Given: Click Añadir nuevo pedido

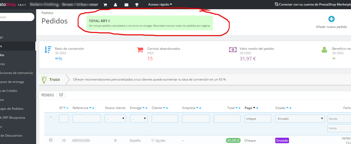Looking at the screenshot, I should pyautogui.click(x=331, y=27).
